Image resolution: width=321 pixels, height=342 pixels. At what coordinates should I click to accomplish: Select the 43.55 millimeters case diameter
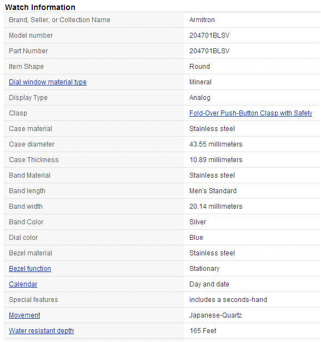216,144
